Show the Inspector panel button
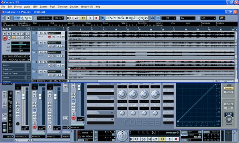This screenshot has height=143, width=239. [14, 18]
